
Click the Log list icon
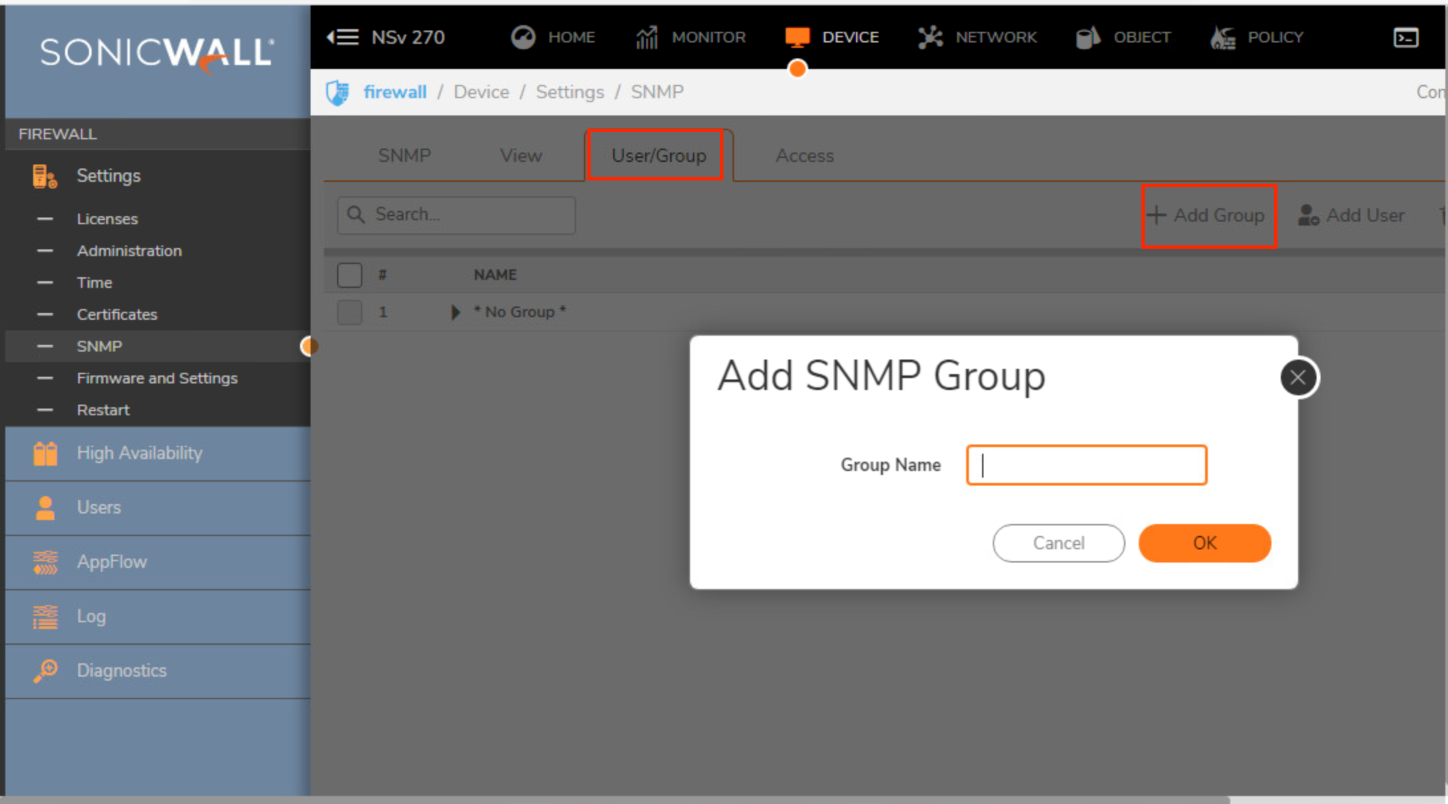(x=44, y=616)
